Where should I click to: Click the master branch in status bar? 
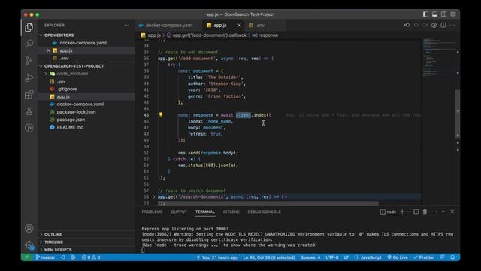pos(45,257)
